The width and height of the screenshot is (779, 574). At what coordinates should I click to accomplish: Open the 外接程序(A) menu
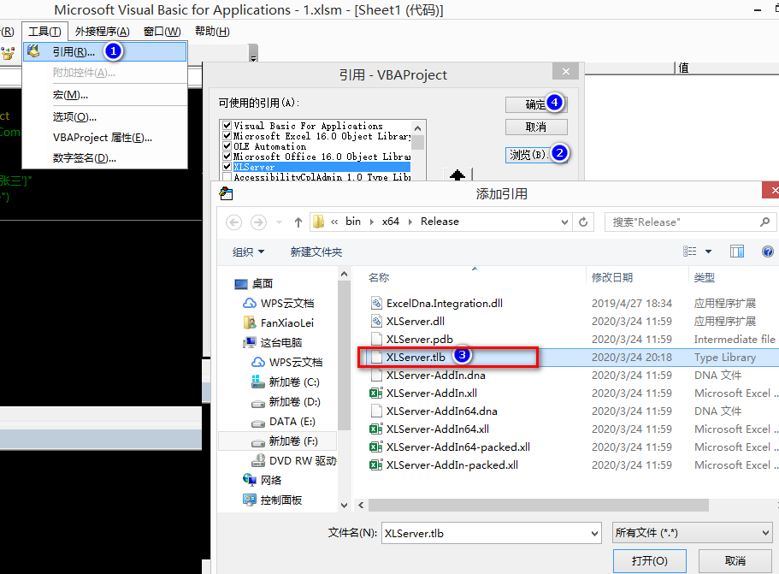tap(102, 32)
